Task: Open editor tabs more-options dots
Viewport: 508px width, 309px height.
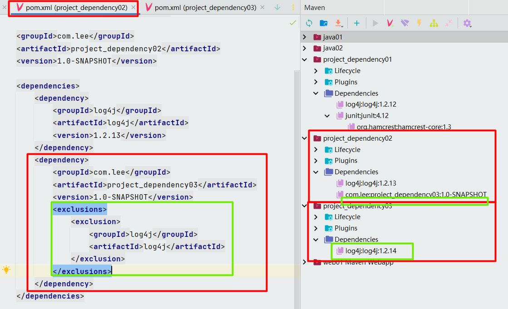Action: point(293,7)
